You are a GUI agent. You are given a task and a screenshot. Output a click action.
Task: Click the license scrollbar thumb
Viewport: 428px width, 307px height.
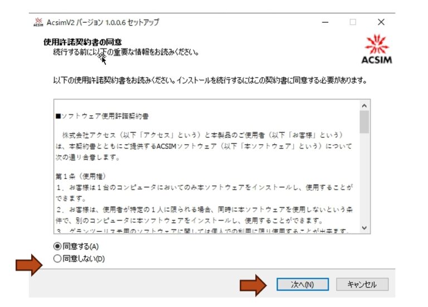(364, 121)
